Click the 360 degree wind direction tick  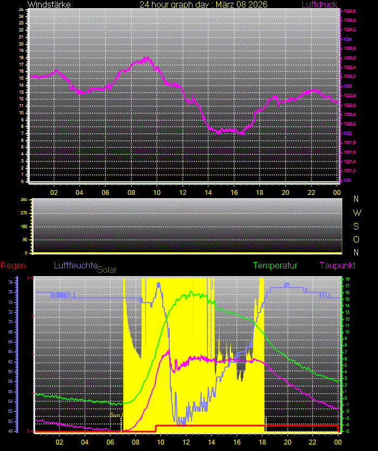click(x=24, y=200)
